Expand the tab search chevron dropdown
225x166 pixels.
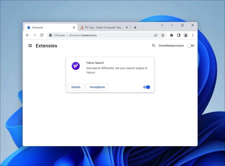click(x=162, y=25)
